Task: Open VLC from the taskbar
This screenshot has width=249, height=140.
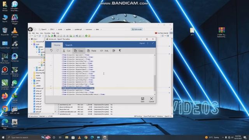Action: coord(79,137)
